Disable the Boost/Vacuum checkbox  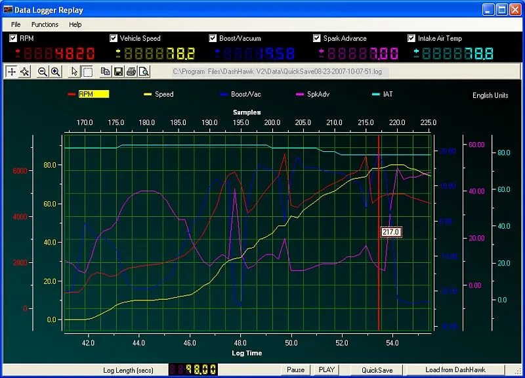click(213, 38)
